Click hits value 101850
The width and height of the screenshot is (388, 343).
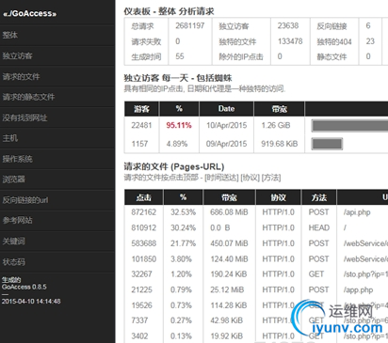(144, 259)
